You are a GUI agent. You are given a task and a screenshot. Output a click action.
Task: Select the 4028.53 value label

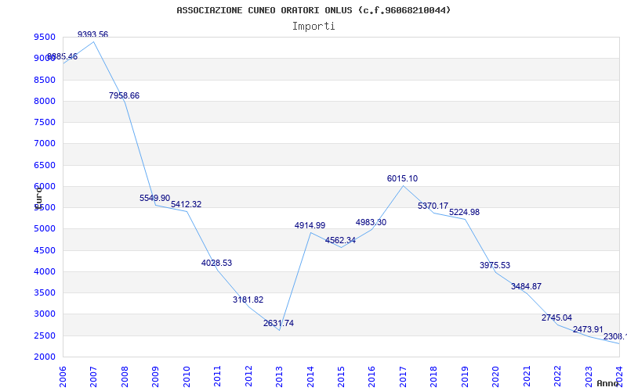(x=217, y=264)
